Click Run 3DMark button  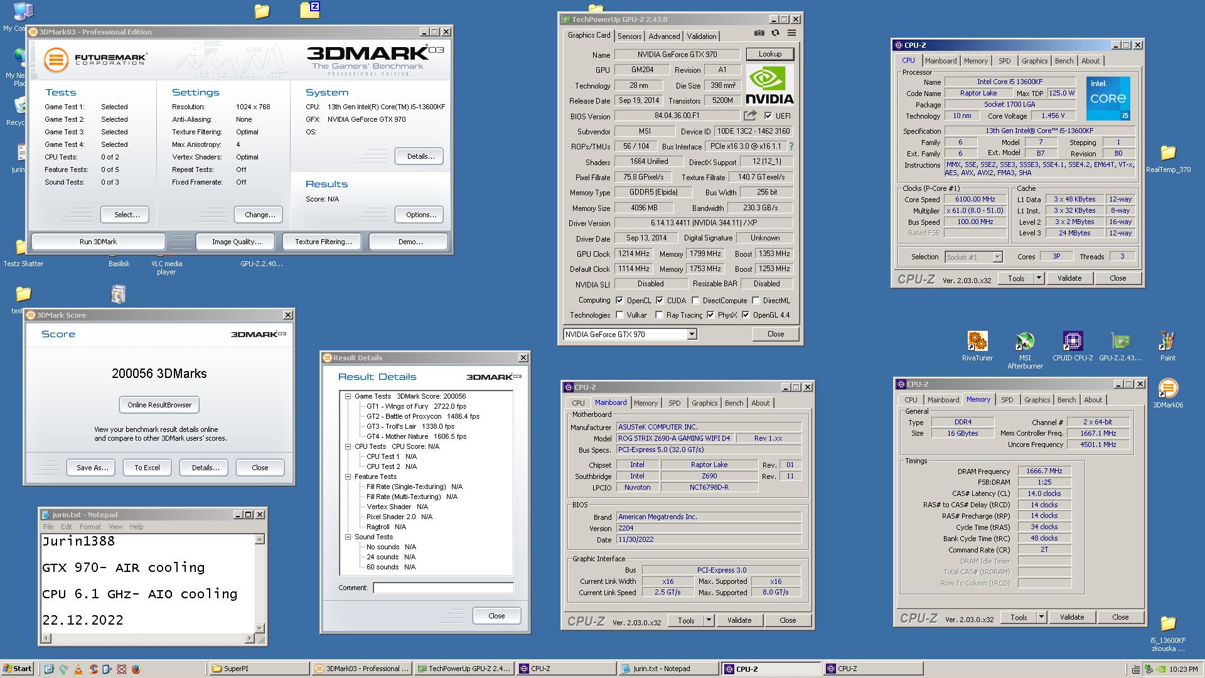point(99,242)
